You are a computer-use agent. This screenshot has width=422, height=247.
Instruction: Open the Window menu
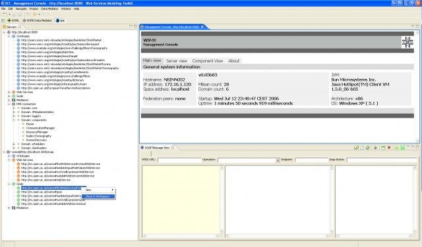pyautogui.click(x=66, y=9)
